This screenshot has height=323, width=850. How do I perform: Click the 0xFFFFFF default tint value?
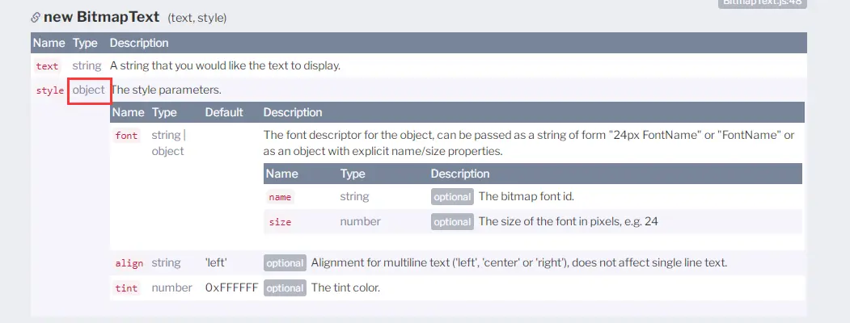231,288
